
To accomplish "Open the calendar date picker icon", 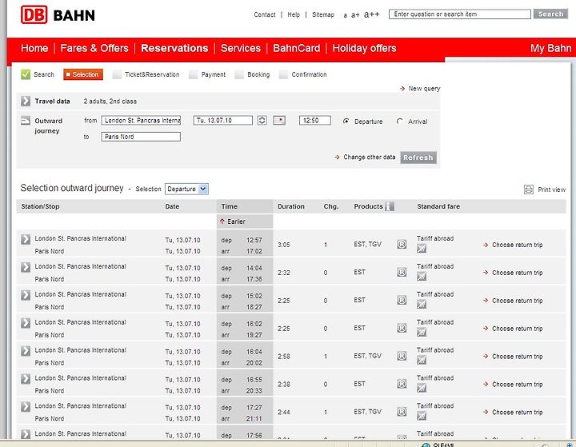I will tap(279, 121).
